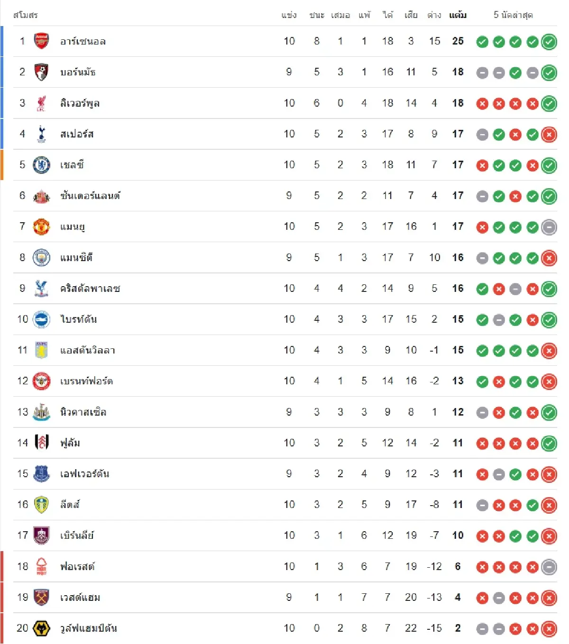The height and width of the screenshot is (644, 569).
Task: Click the 5 นัดล่าสุด column header
Action: 513,15
